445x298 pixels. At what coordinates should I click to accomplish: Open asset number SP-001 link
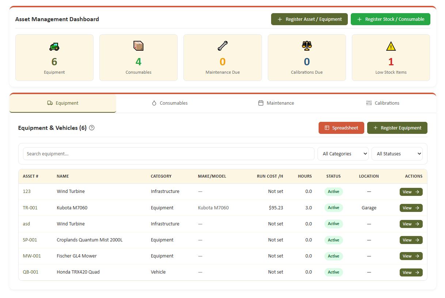(30, 240)
